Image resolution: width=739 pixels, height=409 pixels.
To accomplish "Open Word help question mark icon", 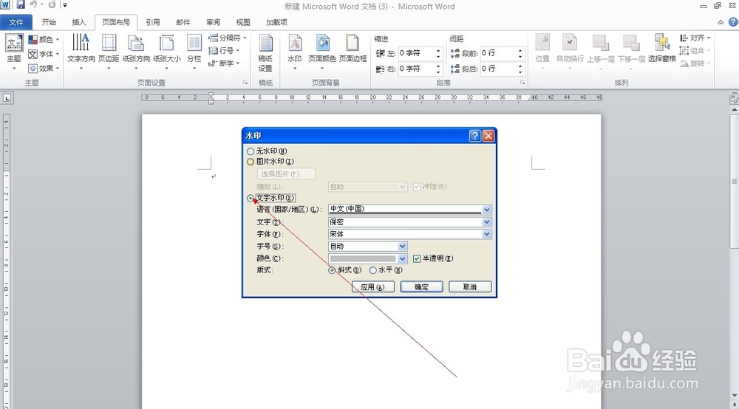I will pyautogui.click(x=733, y=22).
